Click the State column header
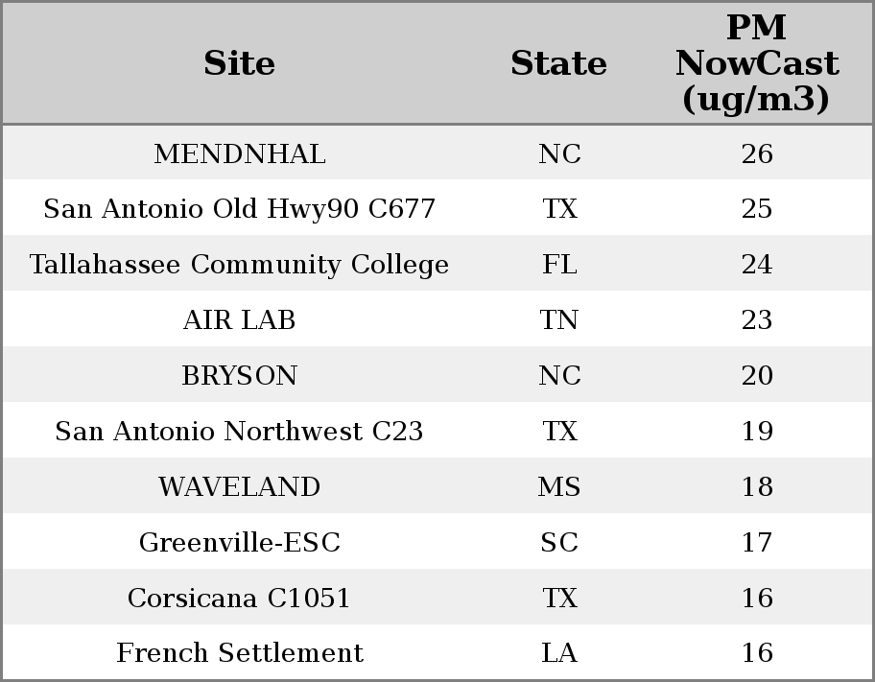This screenshot has height=682, width=875. pyautogui.click(x=558, y=64)
